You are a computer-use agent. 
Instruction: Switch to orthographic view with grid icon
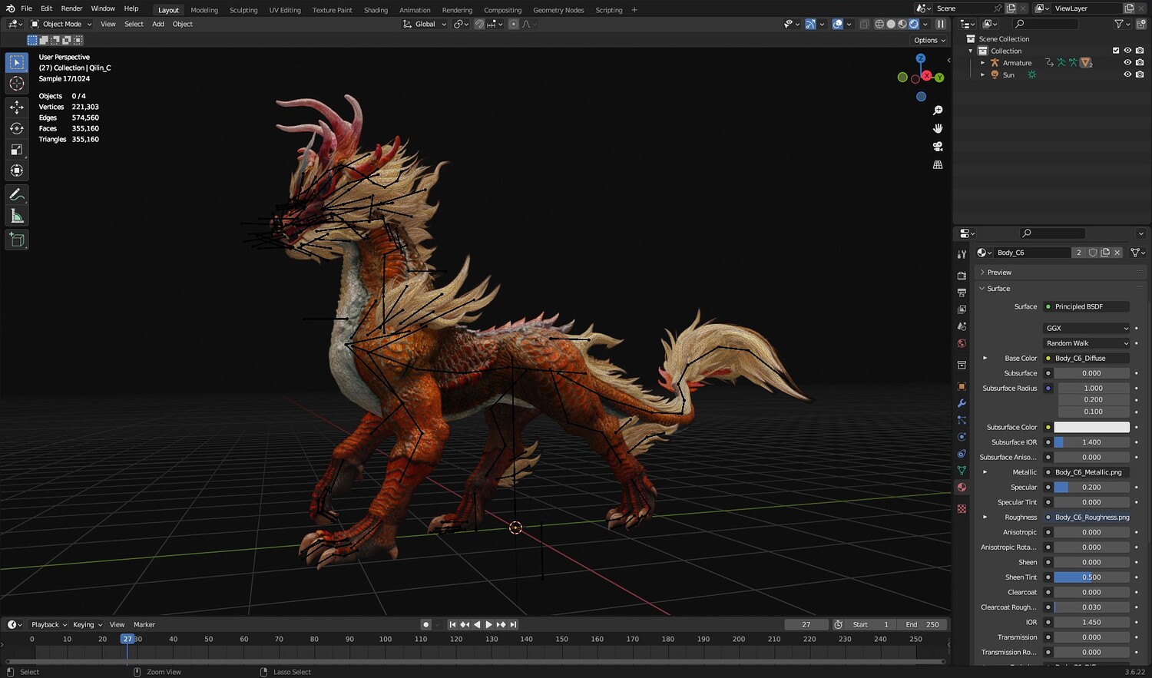coord(938,165)
